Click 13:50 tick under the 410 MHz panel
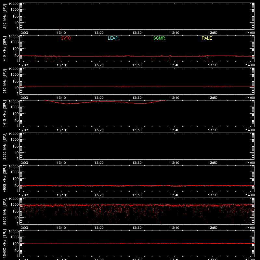This screenshot has width=260, height=260. [x=213, y=65]
